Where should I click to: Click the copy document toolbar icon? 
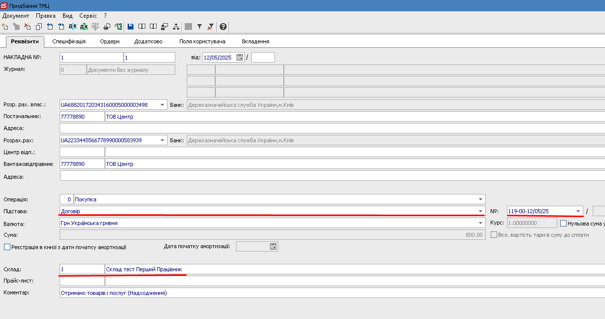point(38,27)
